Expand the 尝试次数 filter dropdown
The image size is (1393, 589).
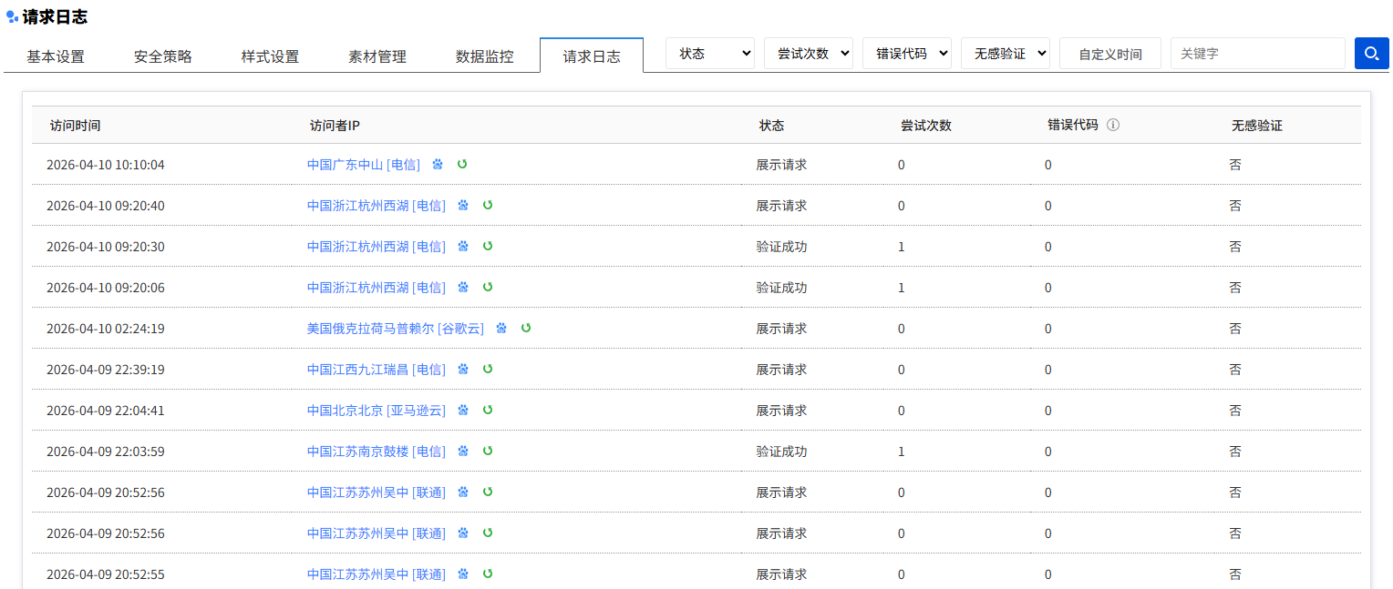[809, 54]
